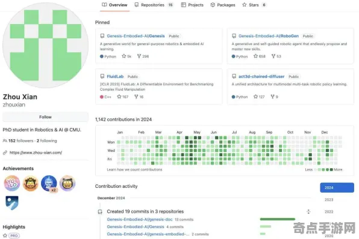The image size is (359, 239).
Task: Click the star icon in Highlights
Action: (x=5, y=235)
